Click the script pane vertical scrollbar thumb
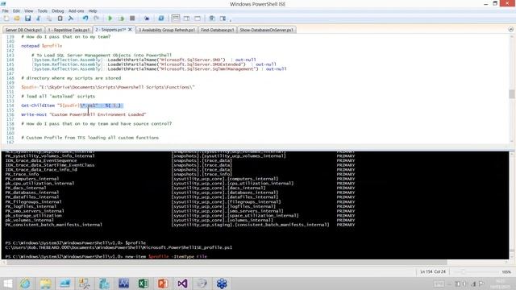The height and width of the screenshot is (290, 516). [512, 93]
